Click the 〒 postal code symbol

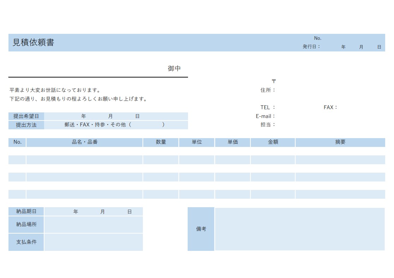click(x=274, y=81)
